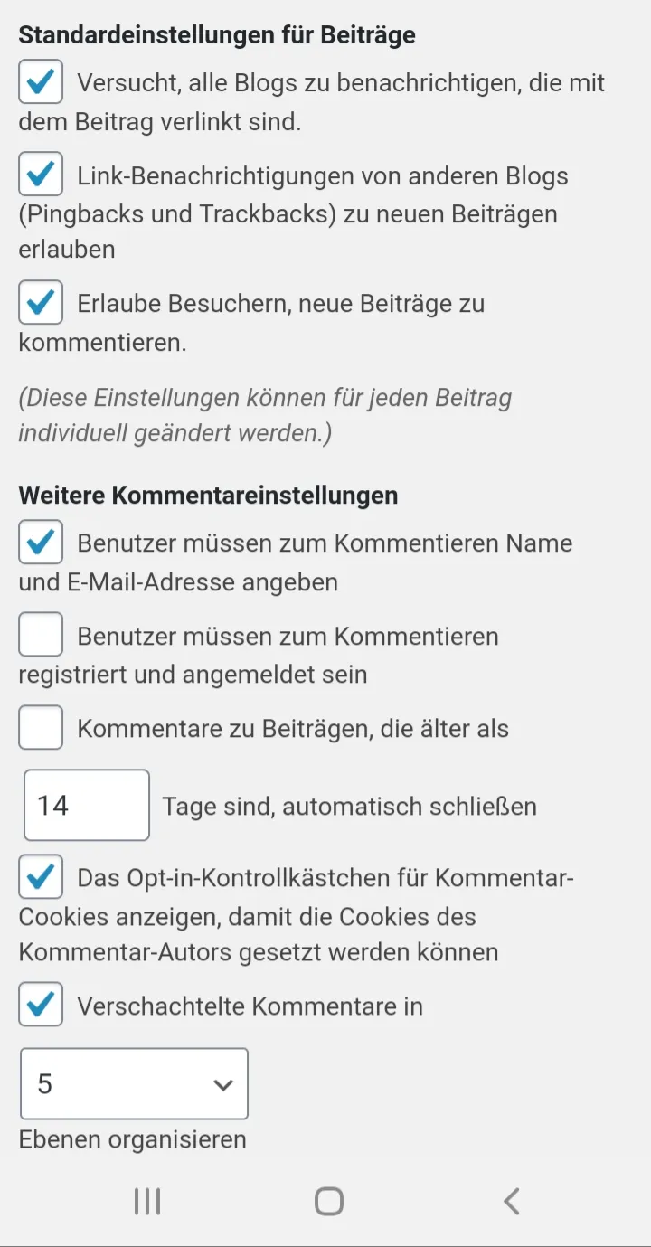
Task: Tap the 'Weitere Kommentareinstellungen' heading
Action: point(208,496)
